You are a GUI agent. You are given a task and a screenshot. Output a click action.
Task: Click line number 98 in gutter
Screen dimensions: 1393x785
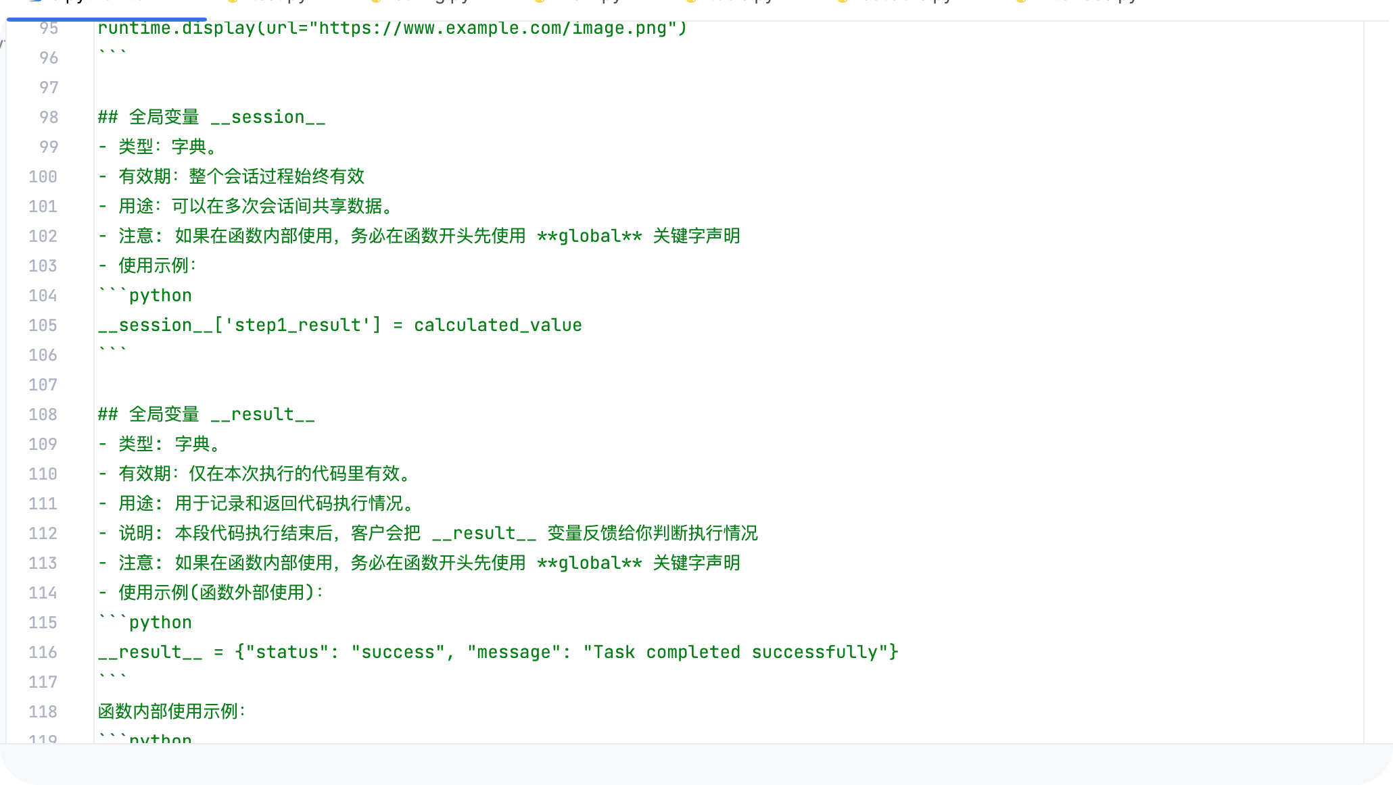49,117
